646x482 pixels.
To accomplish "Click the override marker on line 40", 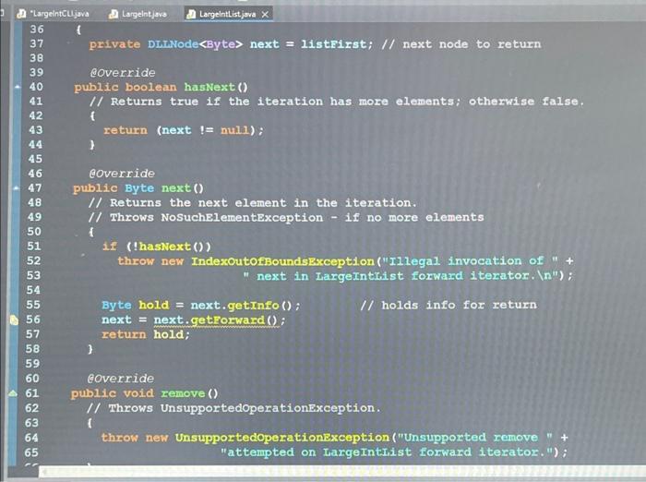I will [17, 87].
